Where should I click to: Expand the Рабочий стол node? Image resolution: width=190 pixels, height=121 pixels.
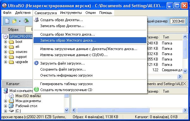click(x=5, y=106)
